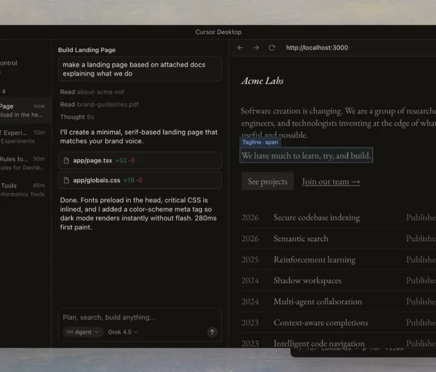Viewport: 436px width, 372px height.
Task: Open the 'Read about-acme.md' step
Action: [92, 92]
